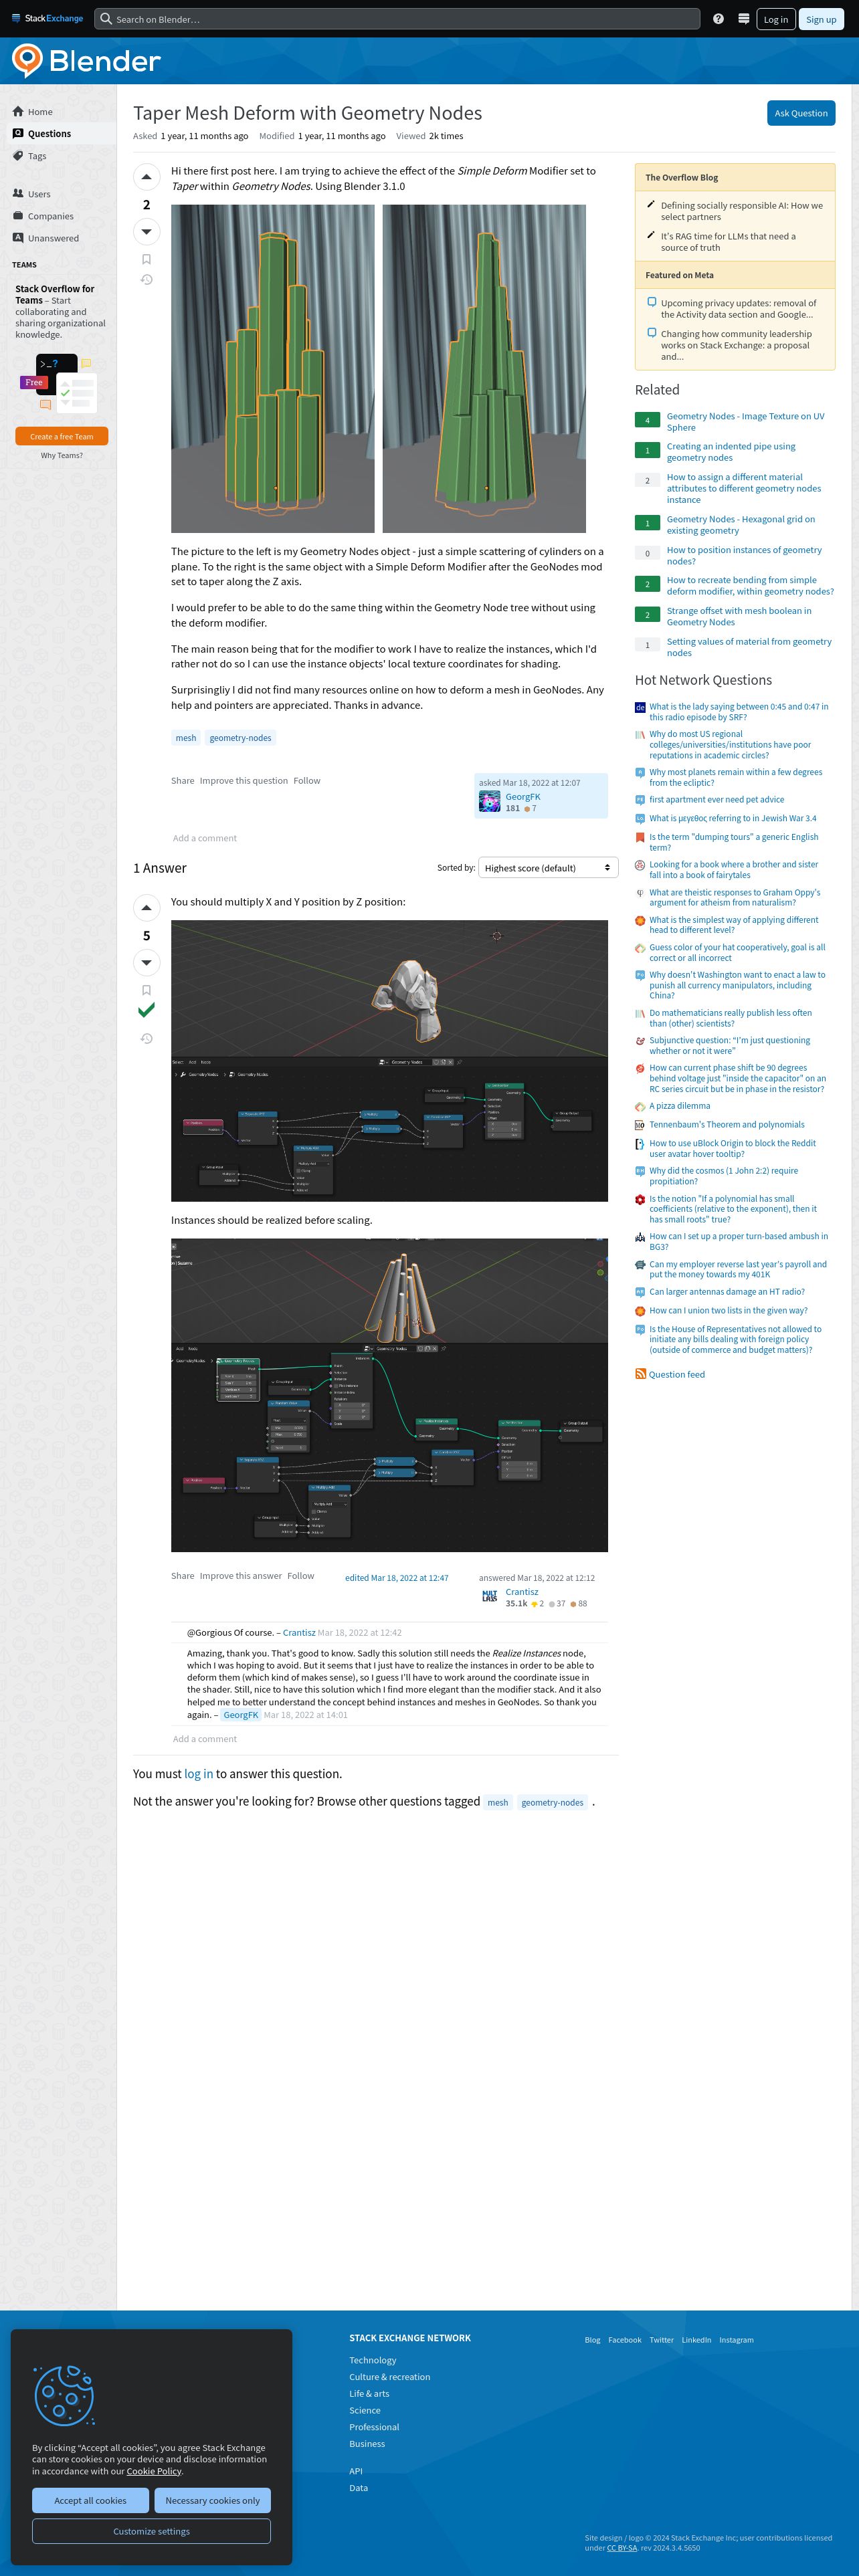Downvote the question
The height and width of the screenshot is (2576, 859).
pos(146,232)
